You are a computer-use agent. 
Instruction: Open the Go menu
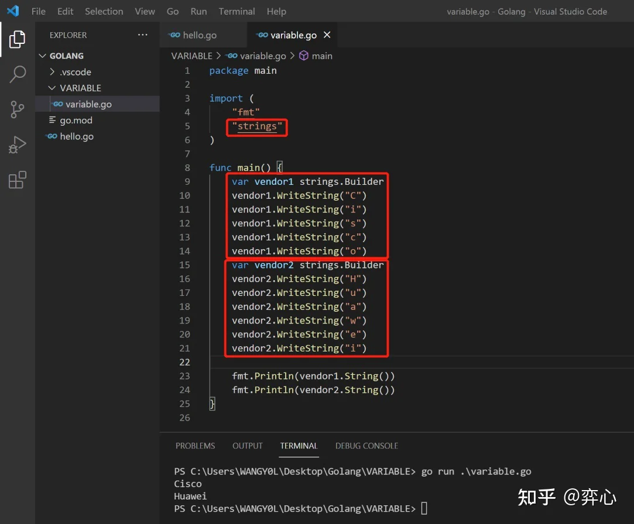click(173, 11)
